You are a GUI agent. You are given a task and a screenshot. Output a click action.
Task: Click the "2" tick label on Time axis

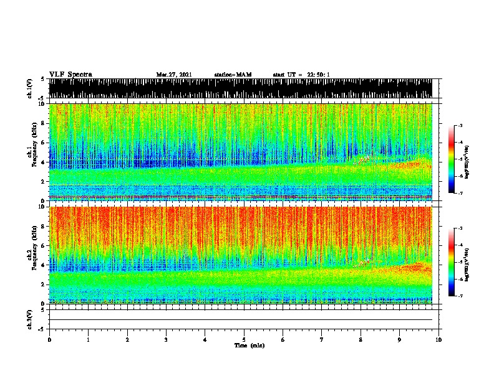(127, 339)
